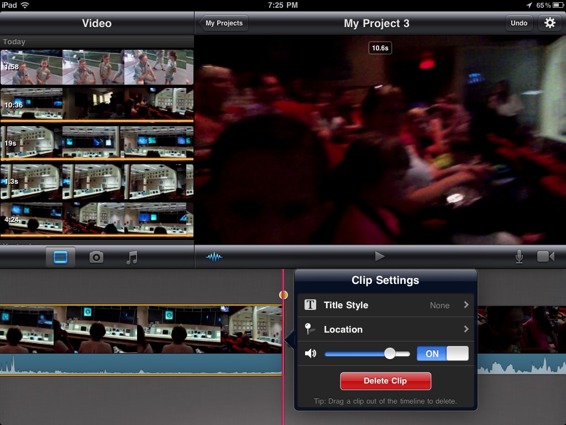
Task: Turn off the clip audio ON switch
Action: [442, 354]
